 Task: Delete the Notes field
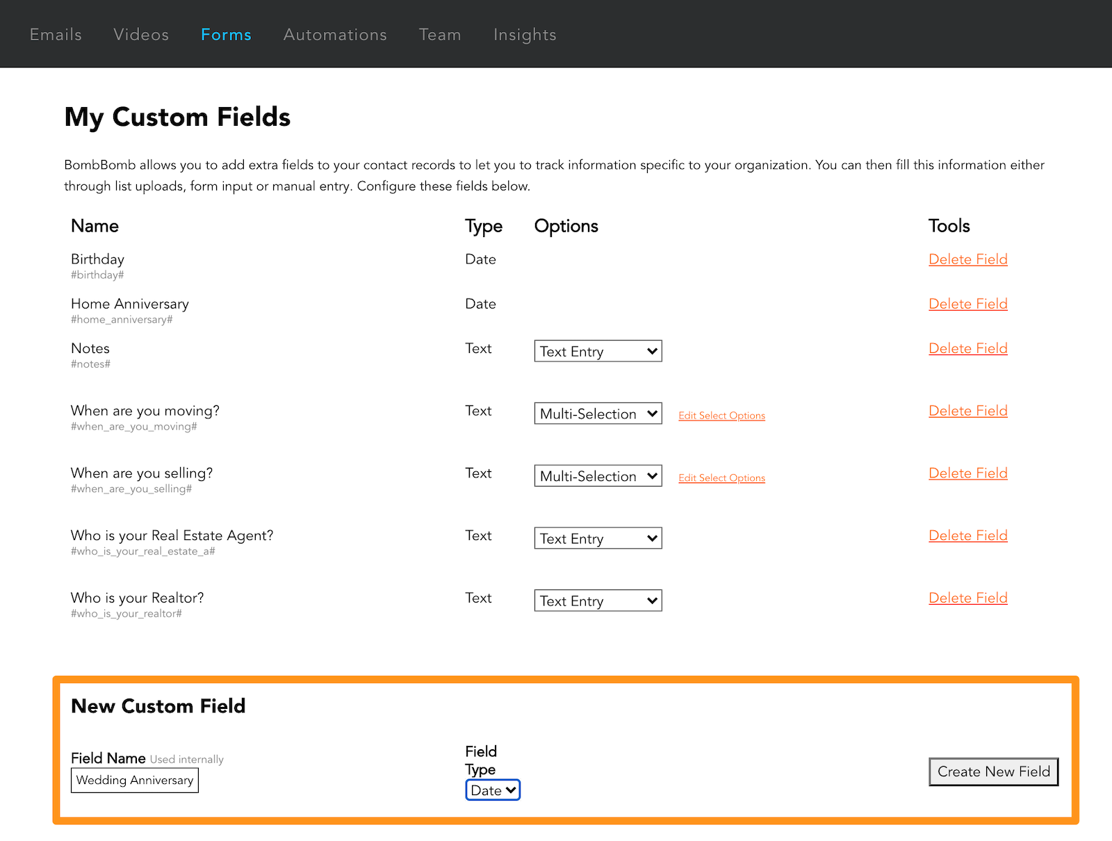pyautogui.click(x=967, y=348)
